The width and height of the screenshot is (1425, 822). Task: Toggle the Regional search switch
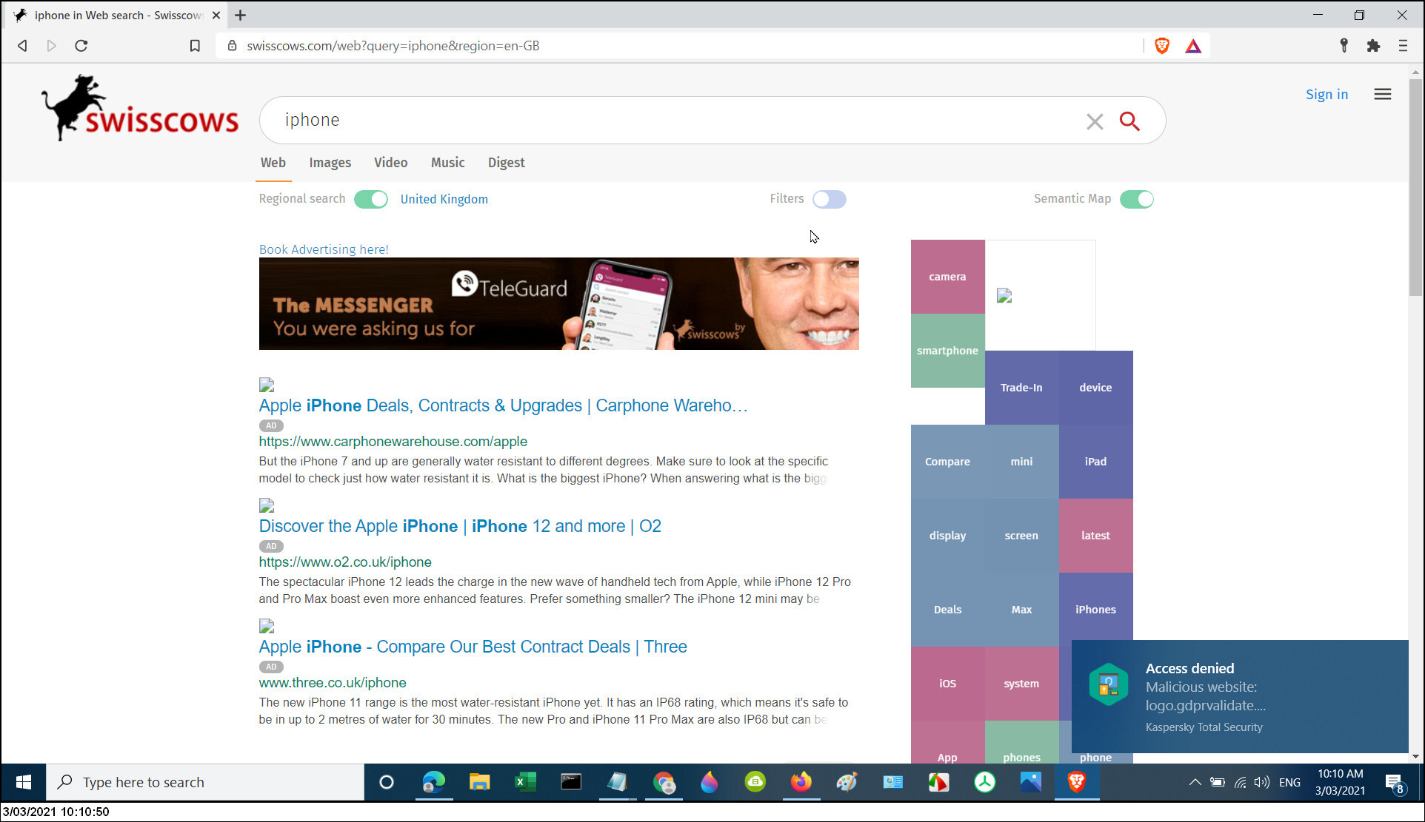coord(371,199)
